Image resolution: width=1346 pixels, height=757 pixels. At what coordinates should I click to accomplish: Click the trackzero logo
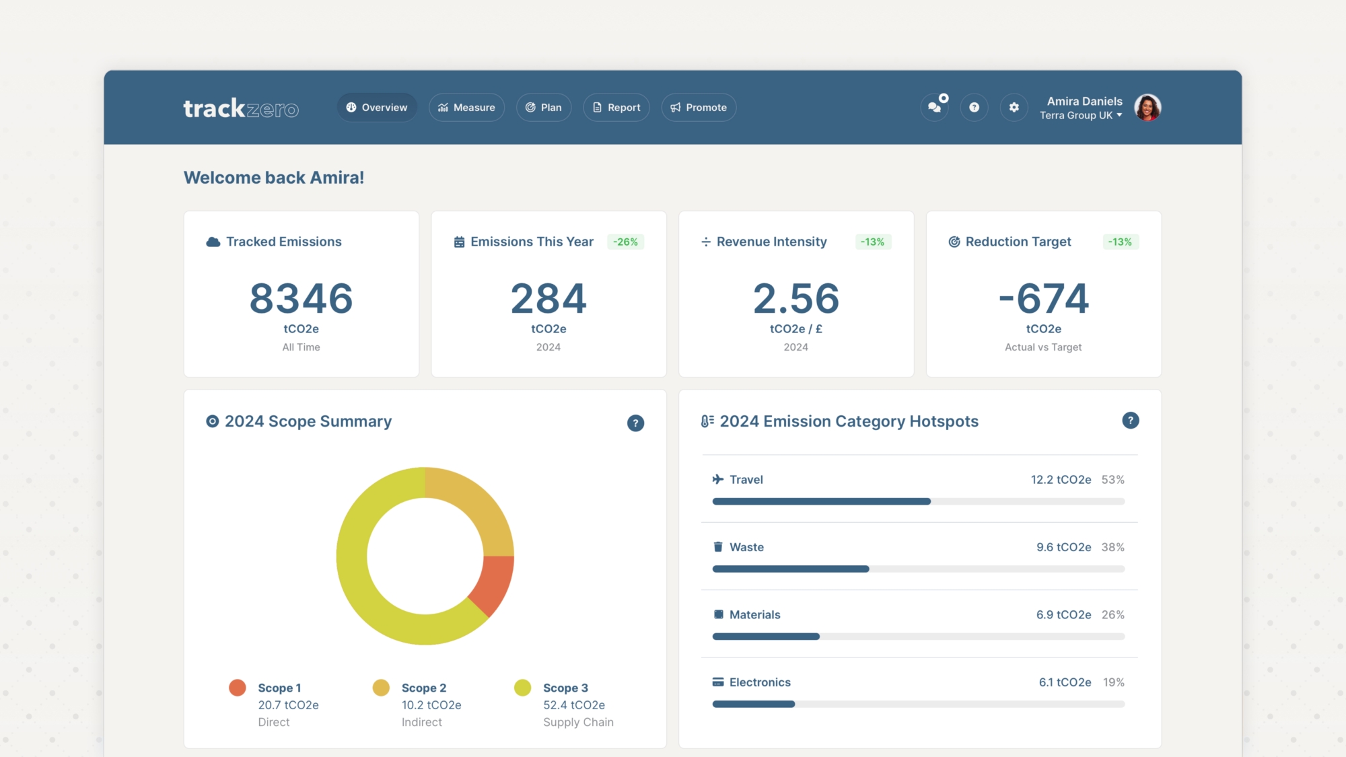tap(241, 108)
